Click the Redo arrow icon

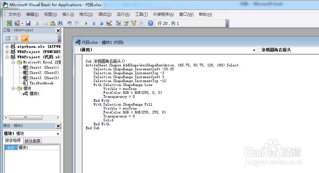coord(77,23)
